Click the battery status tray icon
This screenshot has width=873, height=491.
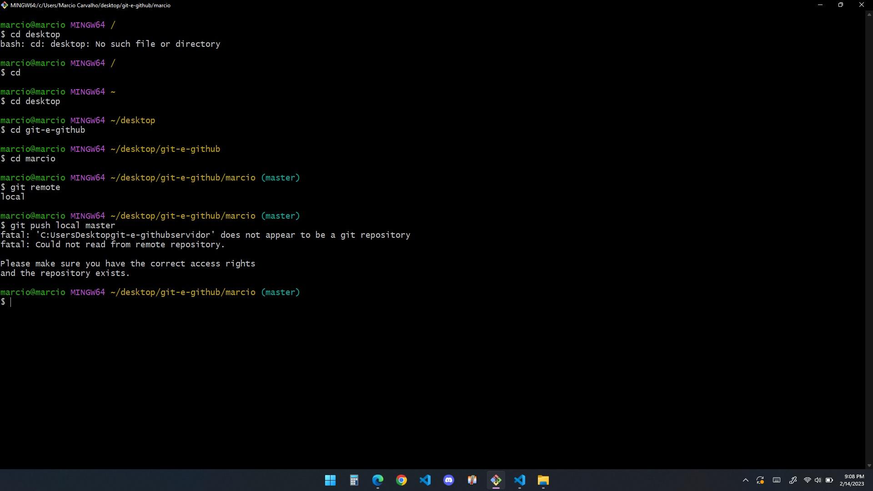tap(829, 480)
